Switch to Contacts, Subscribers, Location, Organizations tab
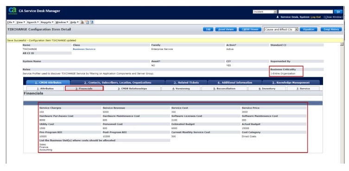349x171 pixels. click(118, 82)
